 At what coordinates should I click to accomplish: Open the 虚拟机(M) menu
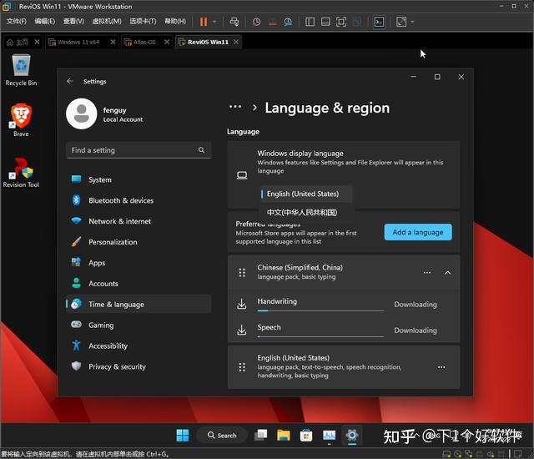[107, 22]
